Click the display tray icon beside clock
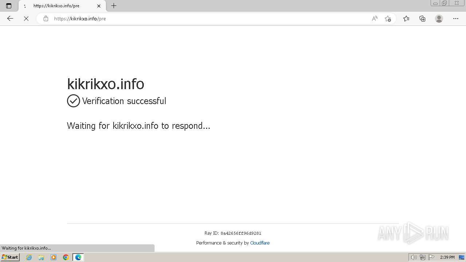This screenshot has height=262, width=466. [462, 257]
